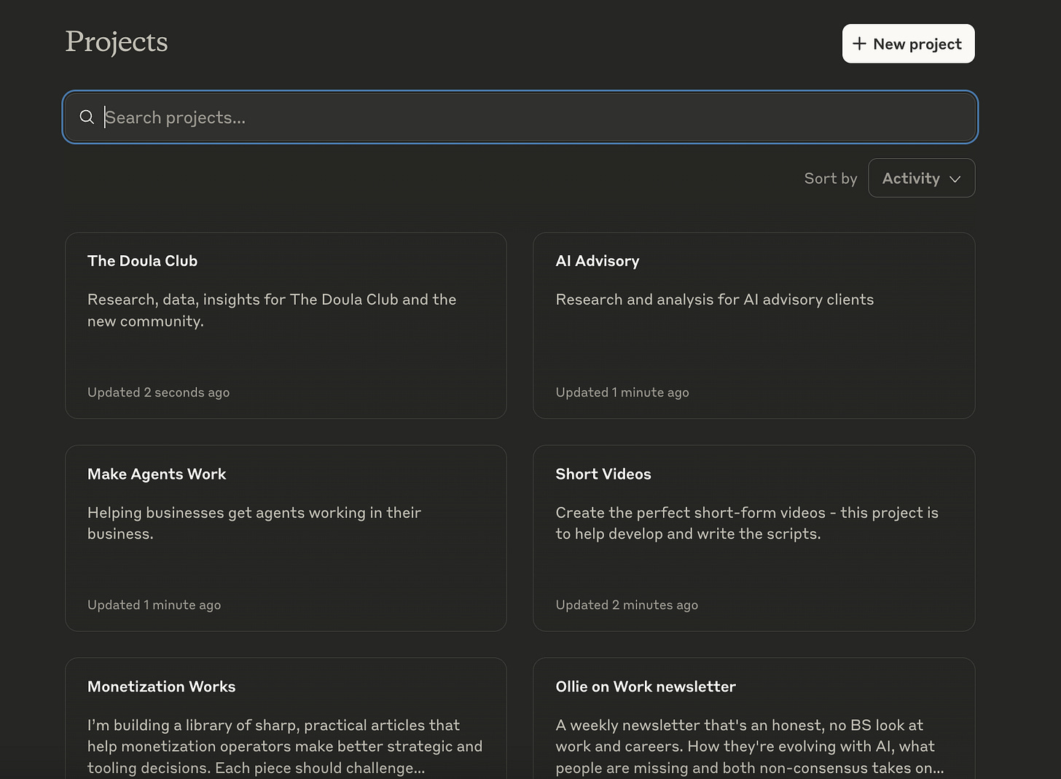Click 'Updated 2 seconds ago' text
Image resolution: width=1061 pixels, height=779 pixels.
[158, 392]
